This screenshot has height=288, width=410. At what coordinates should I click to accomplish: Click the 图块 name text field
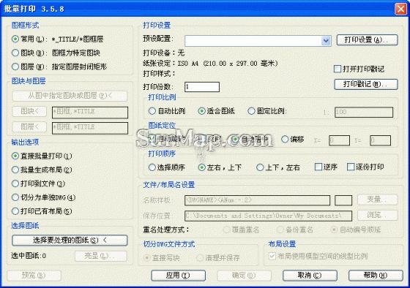point(90,113)
